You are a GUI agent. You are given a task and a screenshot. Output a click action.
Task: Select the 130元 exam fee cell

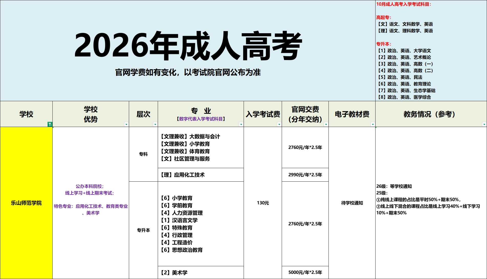click(x=263, y=203)
